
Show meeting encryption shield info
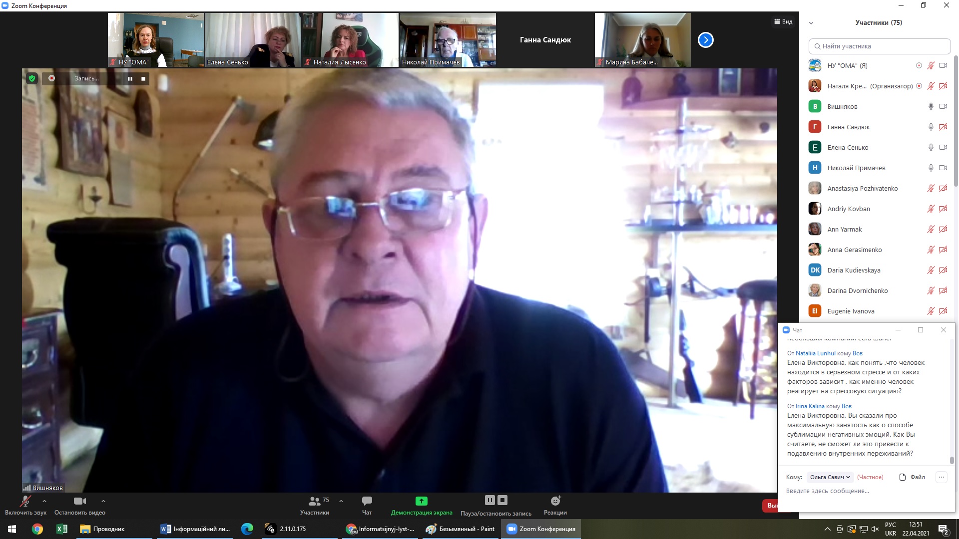point(32,78)
